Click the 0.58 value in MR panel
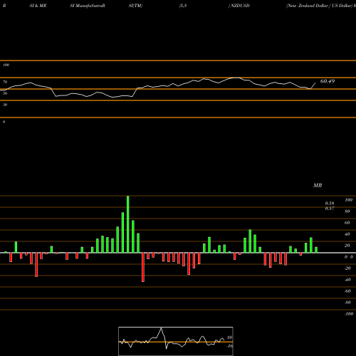The width and height of the screenshot is (356, 356). tap(330, 203)
